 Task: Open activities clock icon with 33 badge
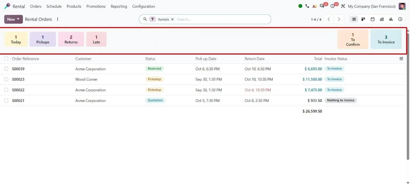(x=333, y=6)
